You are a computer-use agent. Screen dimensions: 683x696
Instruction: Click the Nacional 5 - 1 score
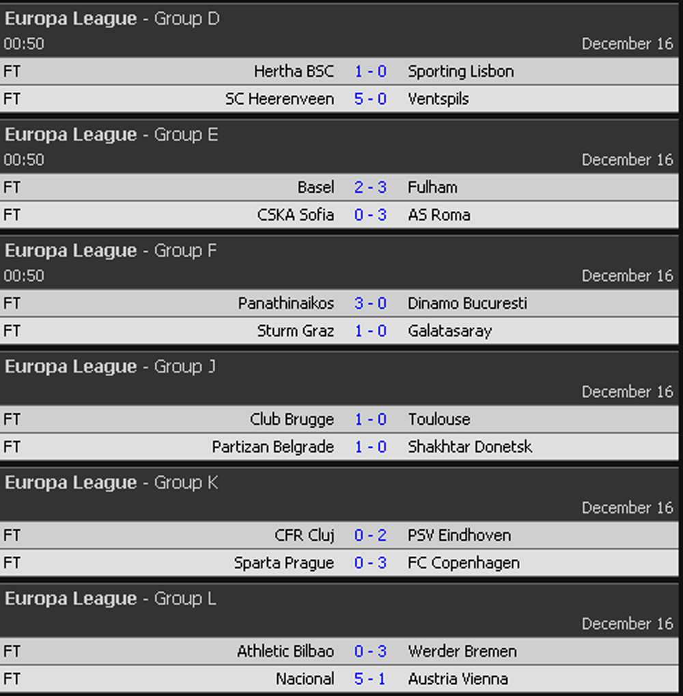coord(370,680)
